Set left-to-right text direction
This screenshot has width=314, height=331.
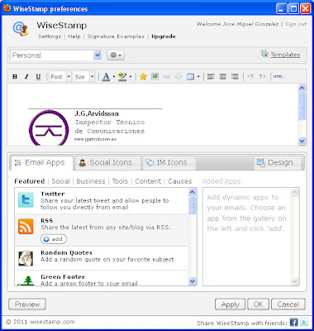(x=250, y=76)
